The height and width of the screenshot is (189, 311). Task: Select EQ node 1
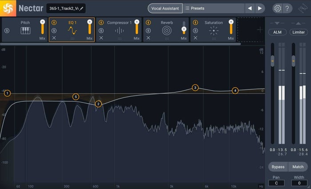8,93
